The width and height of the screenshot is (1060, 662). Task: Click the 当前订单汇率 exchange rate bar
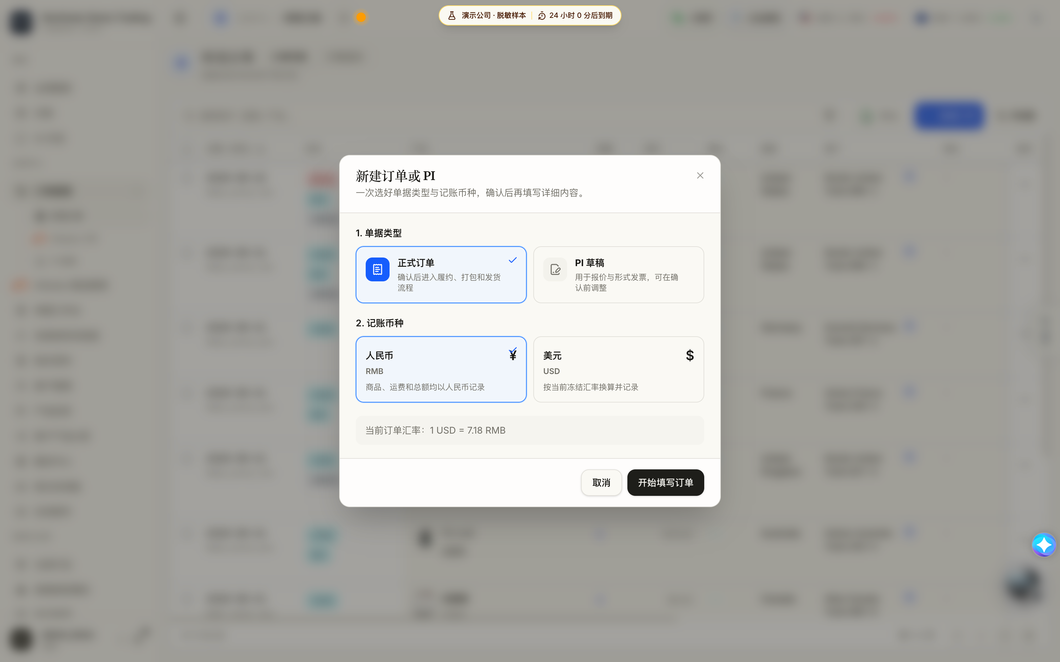[x=530, y=430]
